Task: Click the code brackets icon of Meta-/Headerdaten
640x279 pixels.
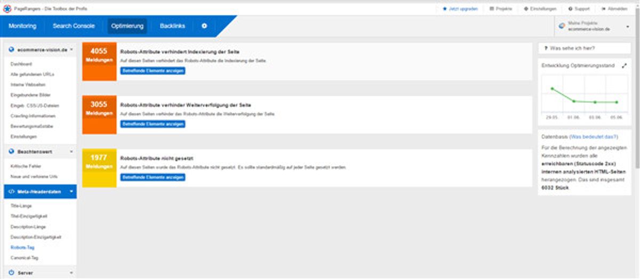Action: coord(11,192)
